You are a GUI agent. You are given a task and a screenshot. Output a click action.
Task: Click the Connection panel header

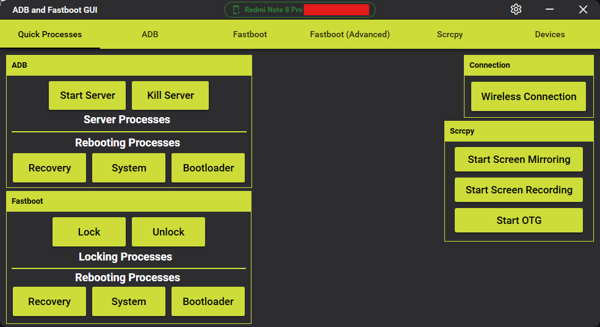[529, 65]
